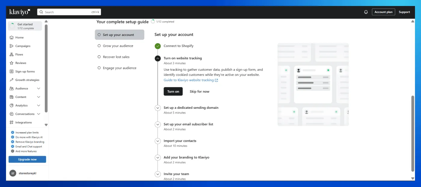The width and height of the screenshot is (421, 187).
Task: Click the main page vertical scrollbar
Action: tap(413, 133)
